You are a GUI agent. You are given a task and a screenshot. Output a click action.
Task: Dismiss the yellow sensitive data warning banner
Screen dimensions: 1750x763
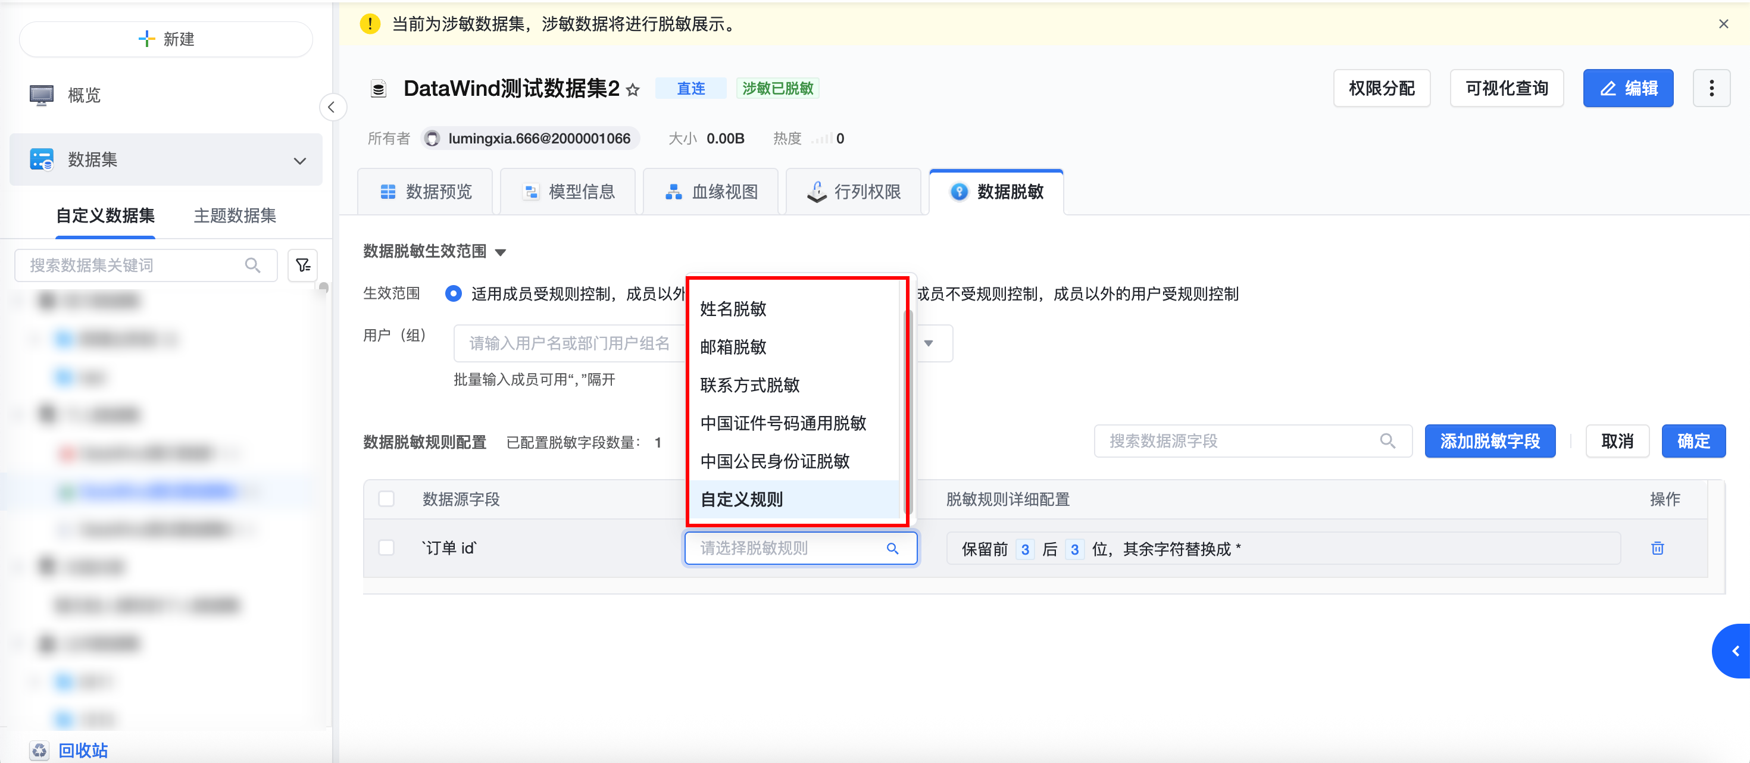coord(1723,24)
